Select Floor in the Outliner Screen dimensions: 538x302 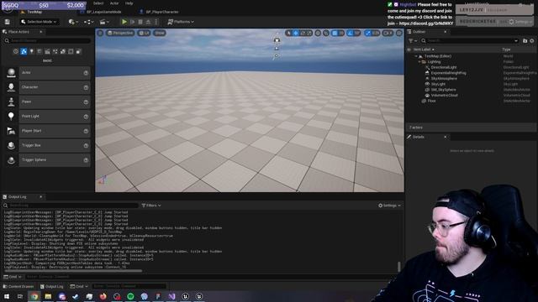(x=431, y=101)
